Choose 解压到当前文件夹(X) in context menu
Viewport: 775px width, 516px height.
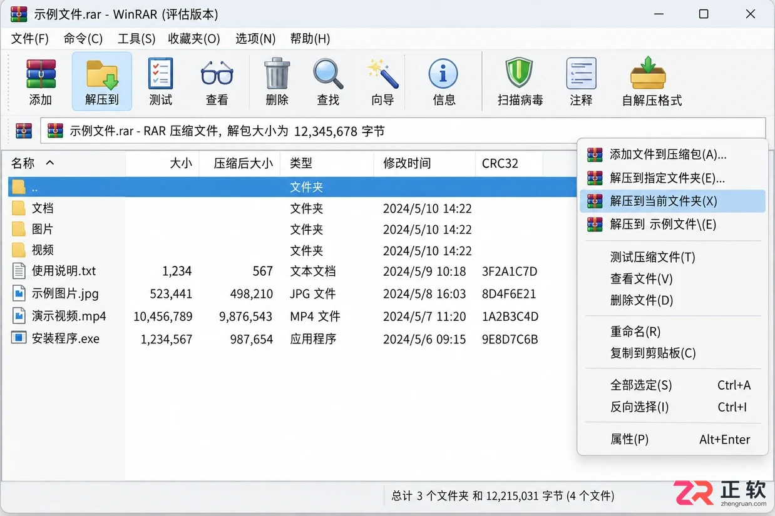point(672,201)
